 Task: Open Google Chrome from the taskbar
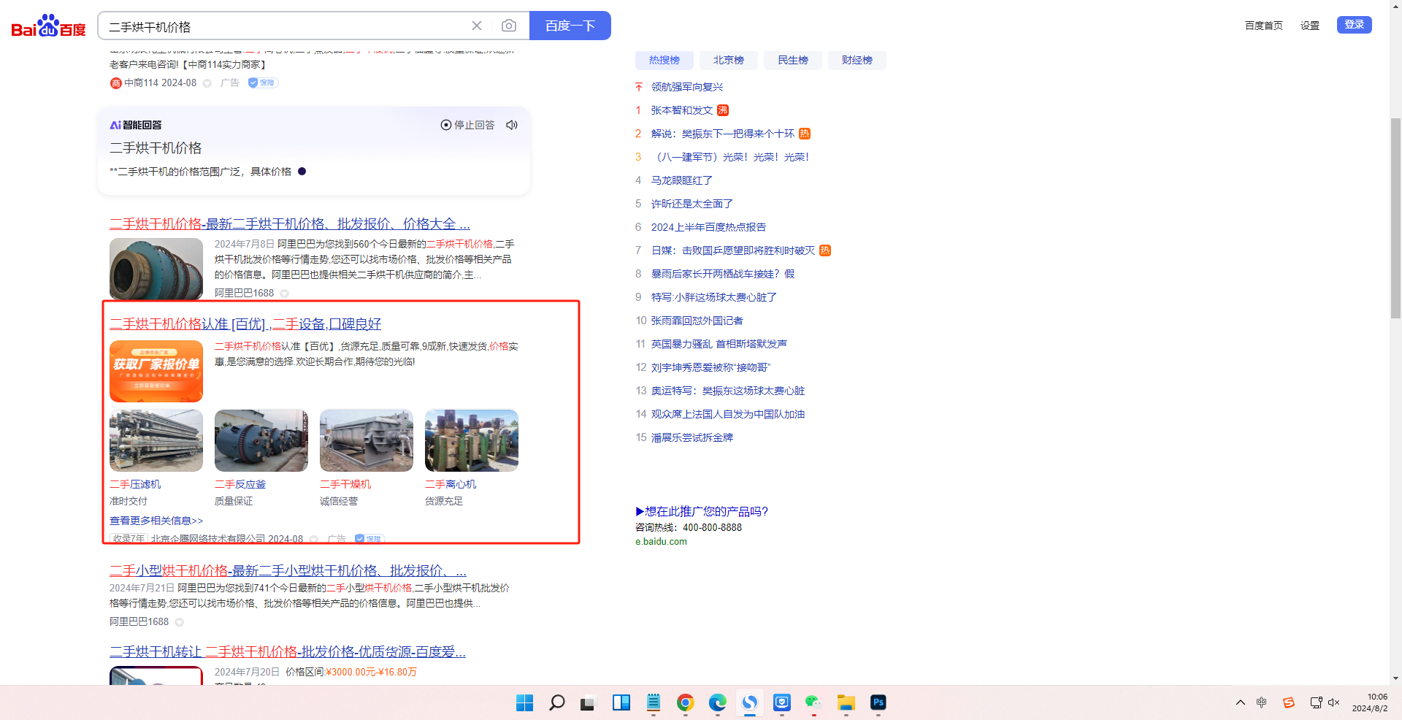[685, 702]
